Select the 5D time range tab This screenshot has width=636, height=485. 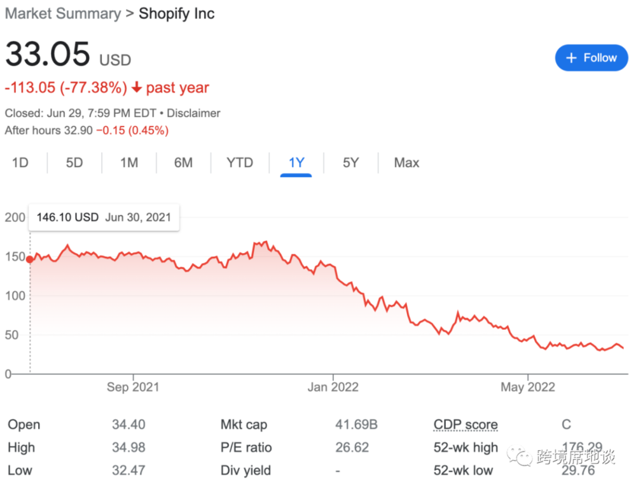pyautogui.click(x=74, y=163)
